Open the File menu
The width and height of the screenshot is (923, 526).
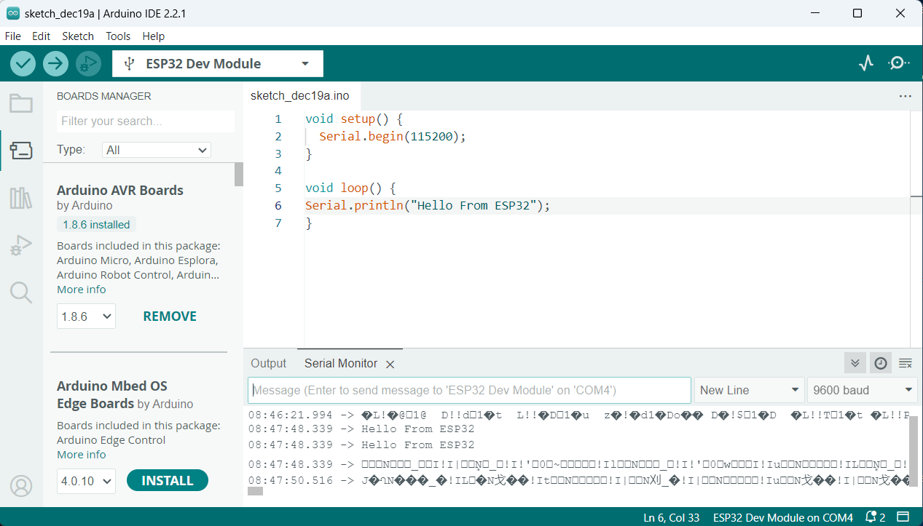[13, 36]
